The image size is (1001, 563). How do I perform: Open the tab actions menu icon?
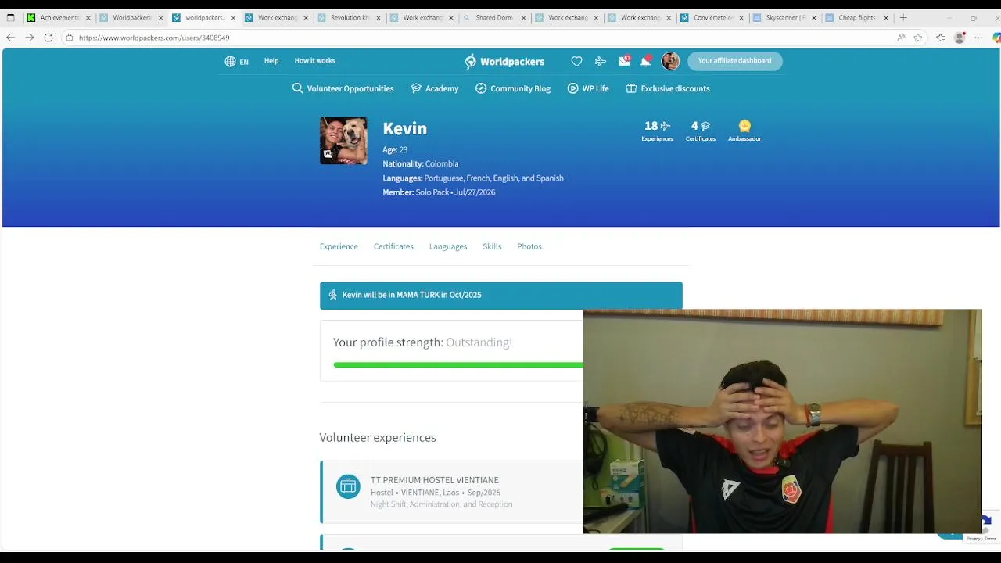click(10, 17)
